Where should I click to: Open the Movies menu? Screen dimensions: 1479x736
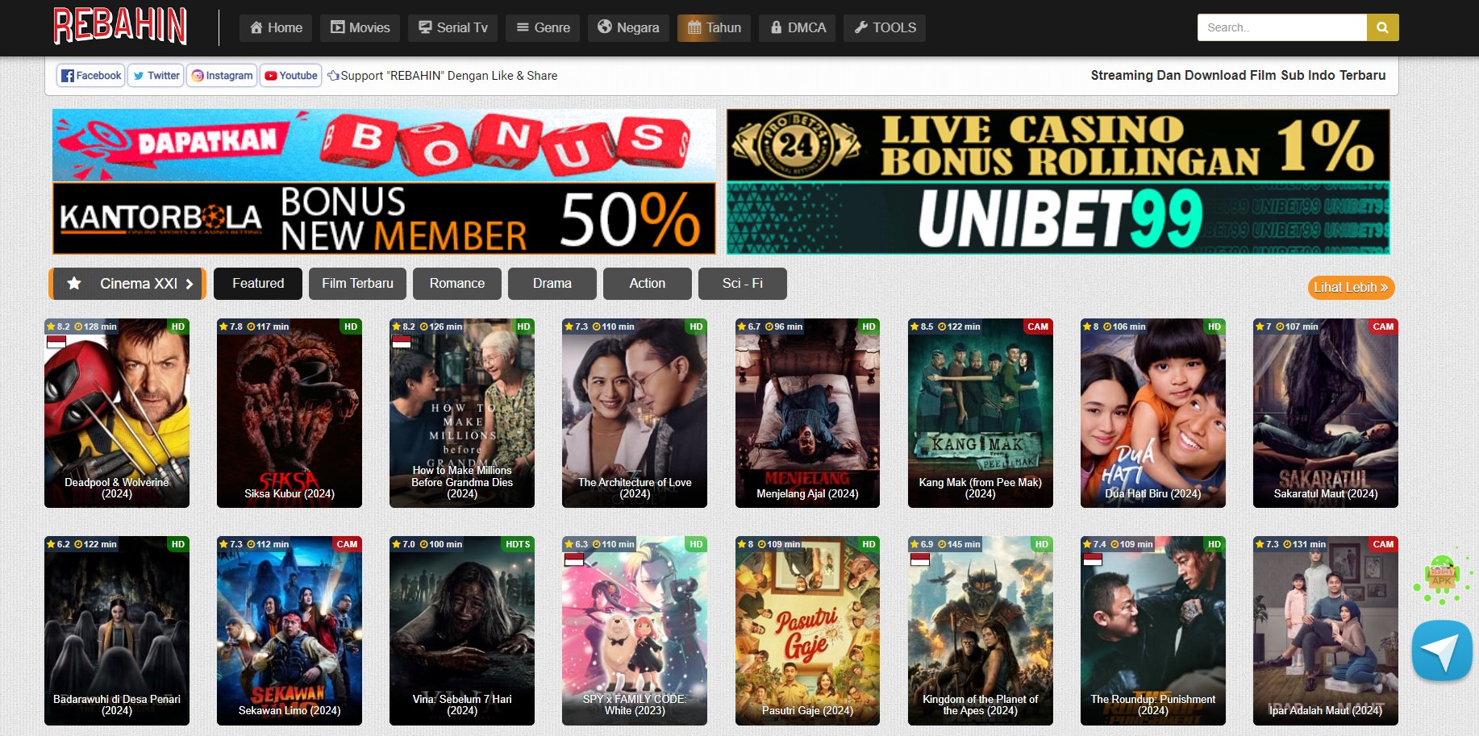tap(360, 27)
